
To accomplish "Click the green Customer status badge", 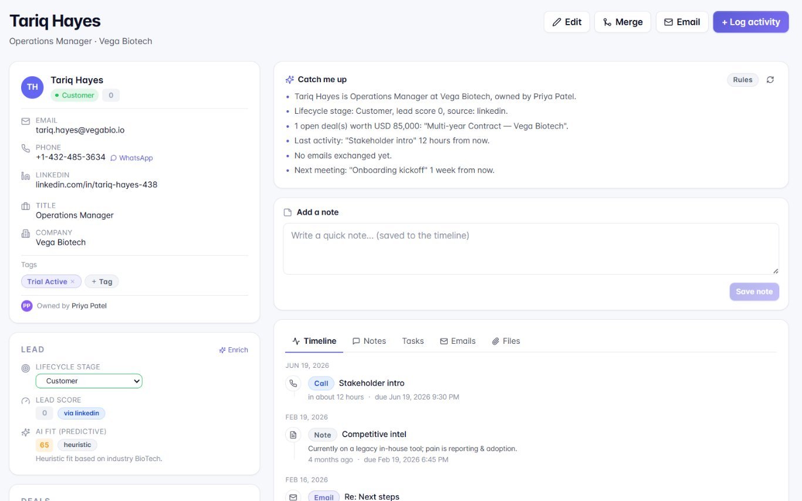I will [x=75, y=96].
